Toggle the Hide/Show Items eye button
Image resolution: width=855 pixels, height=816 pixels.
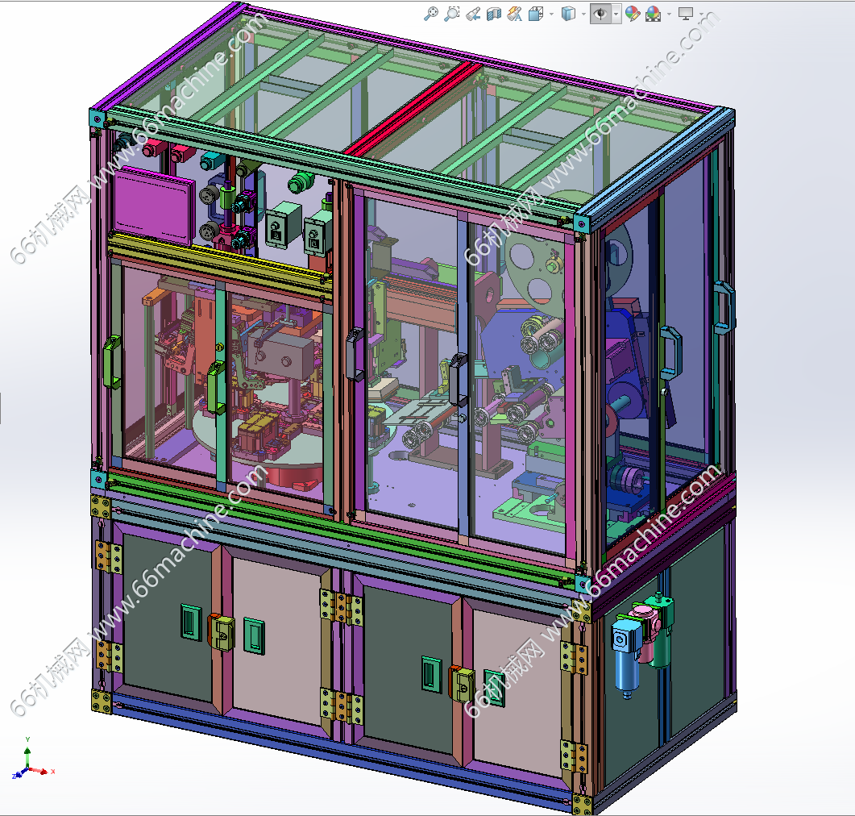pyautogui.click(x=600, y=14)
